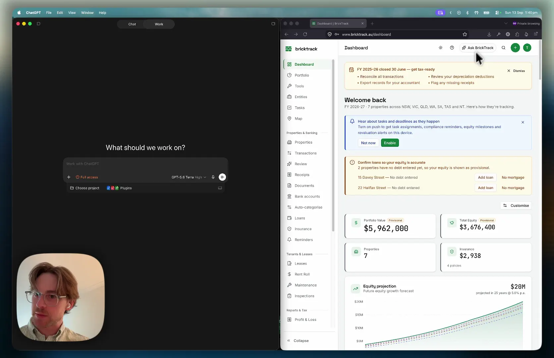Viewport: 554px width, 358px height.
Task: Open browser tab list chevron
Action: [506, 24]
